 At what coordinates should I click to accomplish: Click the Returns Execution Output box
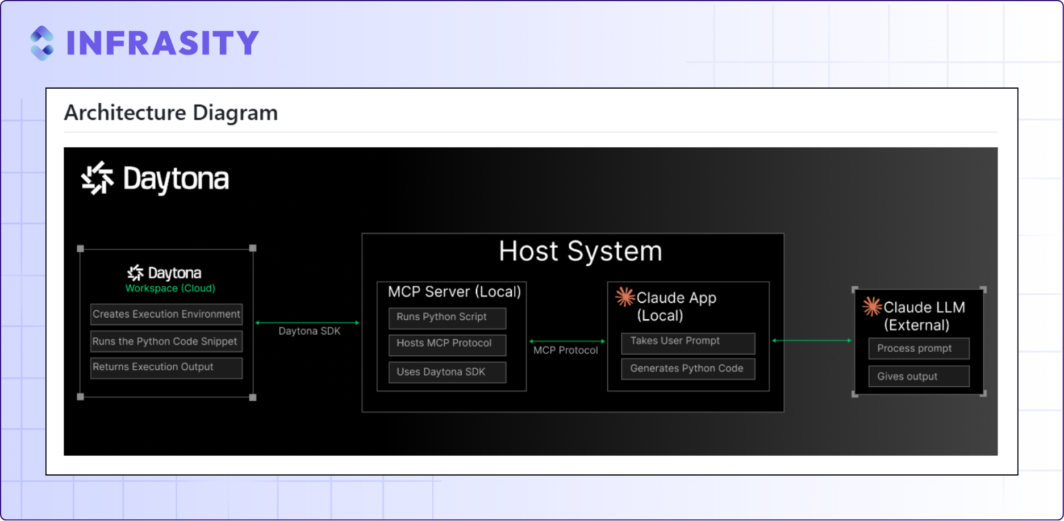[166, 368]
